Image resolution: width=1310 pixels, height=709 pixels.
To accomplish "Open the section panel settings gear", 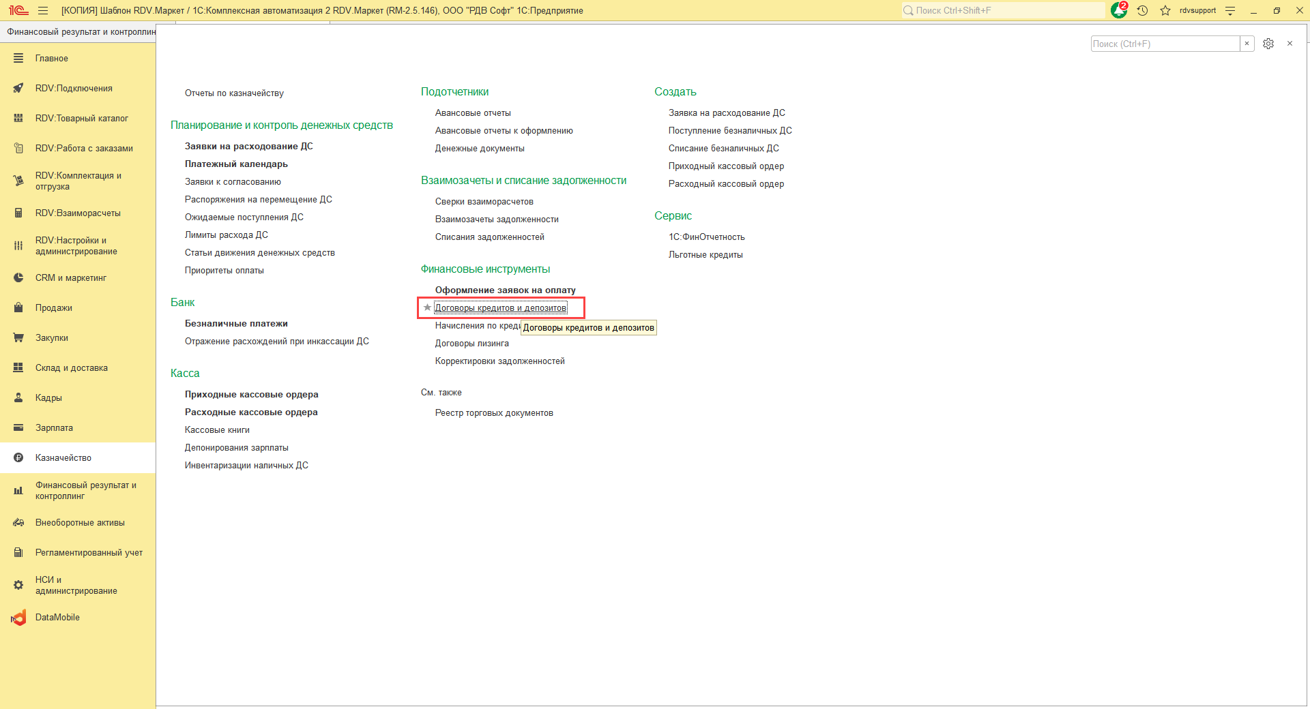I will click(1268, 44).
